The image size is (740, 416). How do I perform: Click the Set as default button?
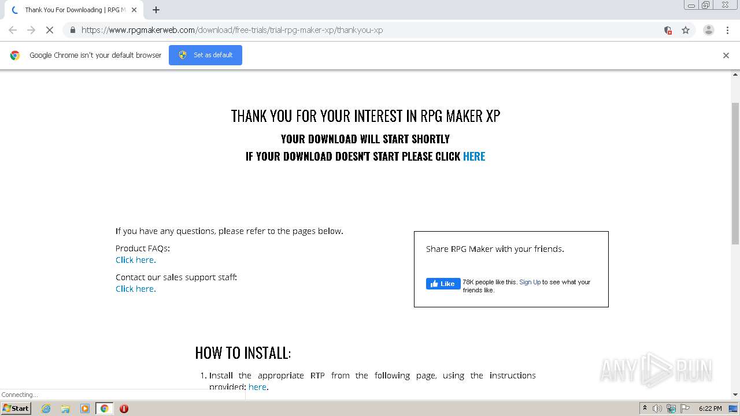point(205,55)
